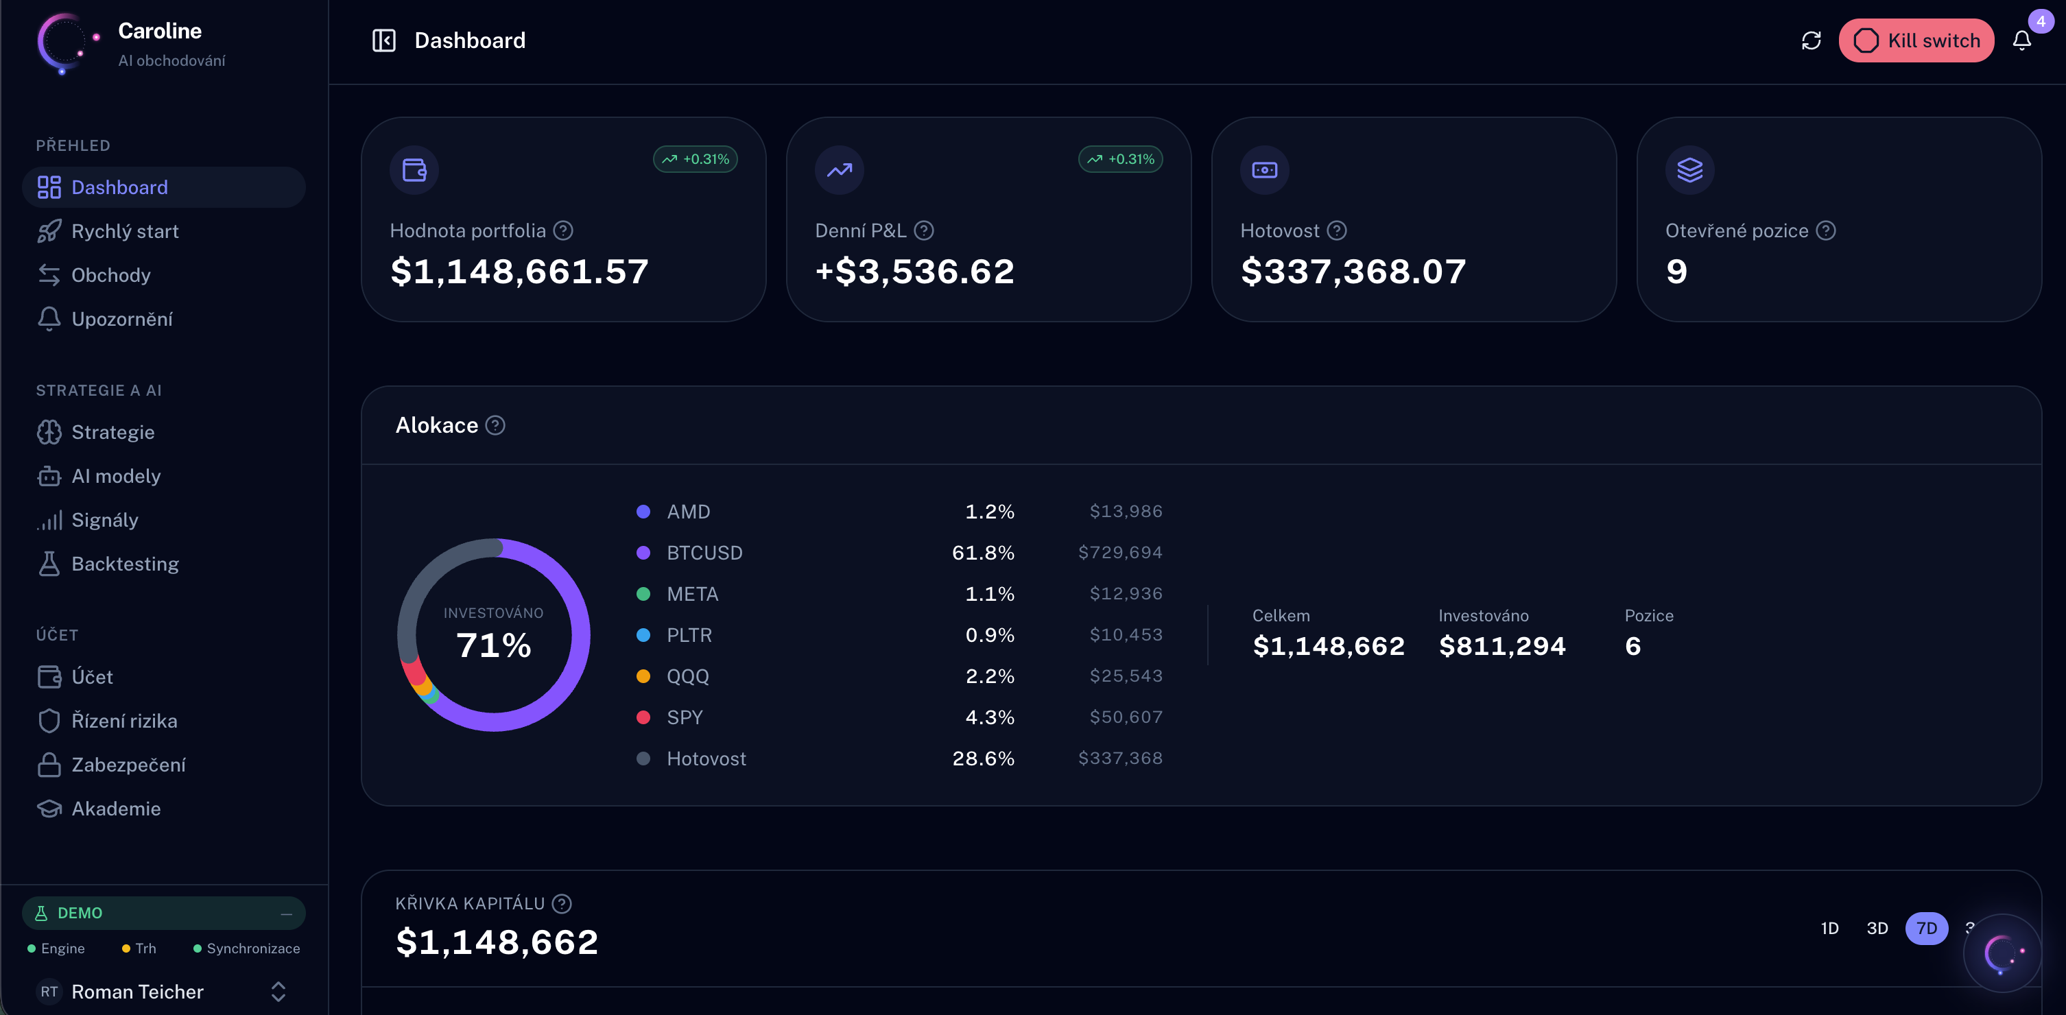Navigate to Strategie
The height and width of the screenshot is (1015, 2066).
pyautogui.click(x=164, y=432)
